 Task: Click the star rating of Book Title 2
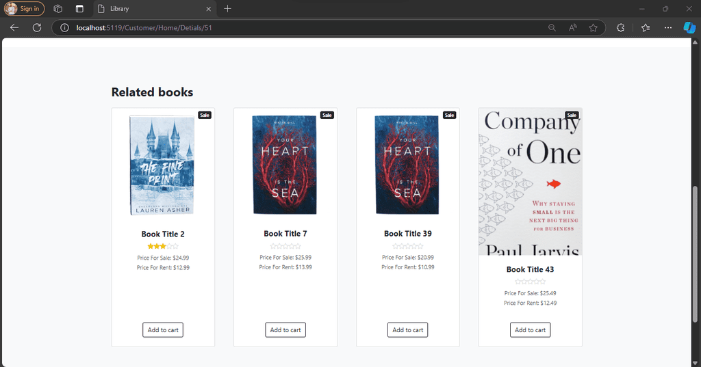coord(163,246)
